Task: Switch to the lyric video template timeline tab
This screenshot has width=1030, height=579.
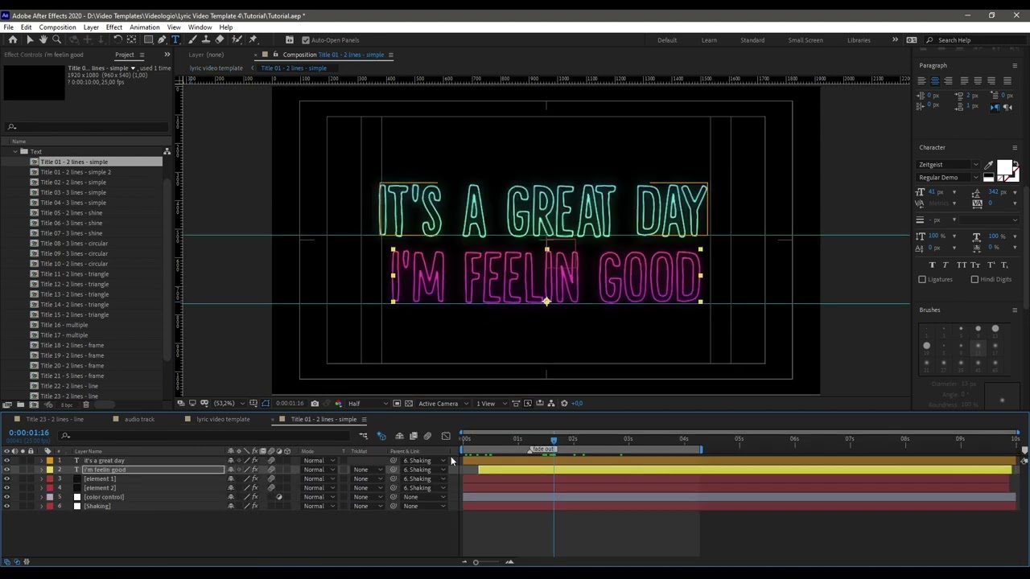Action: pos(223,419)
